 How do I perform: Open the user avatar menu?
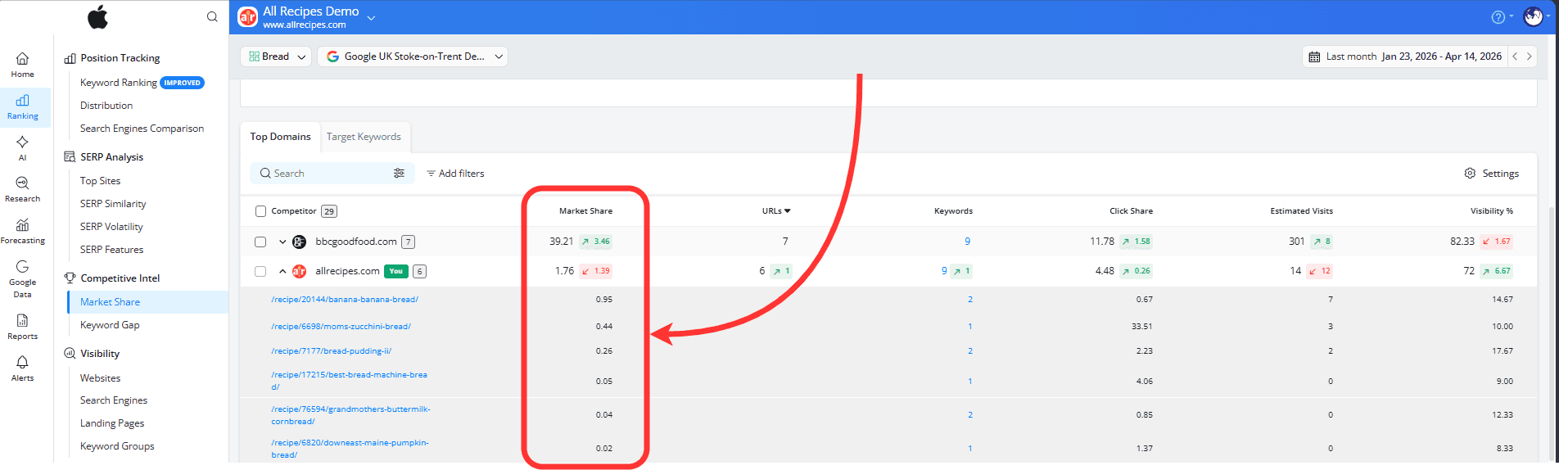pos(1533,16)
